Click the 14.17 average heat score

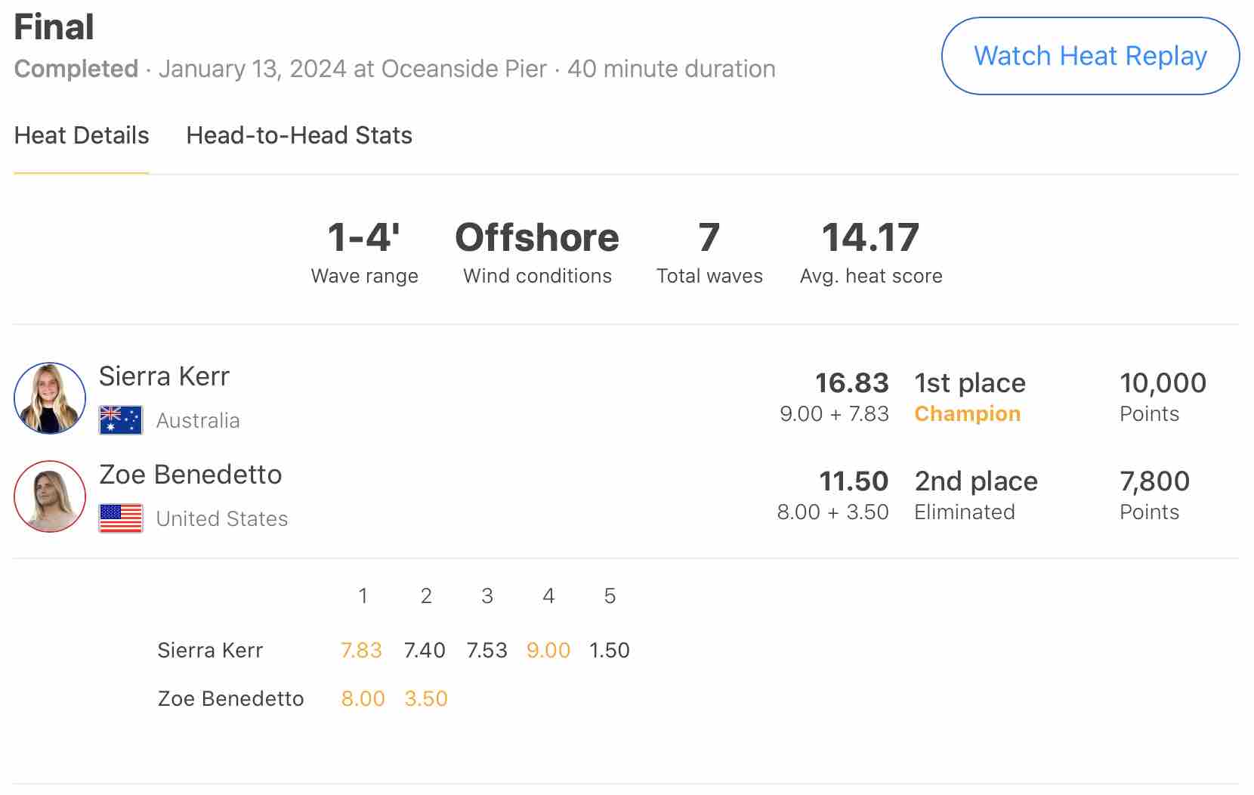click(x=870, y=237)
